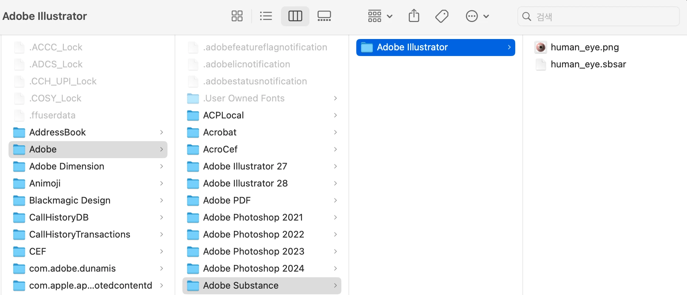This screenshot has width=687, height=295.
Task: Click chevron on Adobe Illustrator row
Action: 509,47
